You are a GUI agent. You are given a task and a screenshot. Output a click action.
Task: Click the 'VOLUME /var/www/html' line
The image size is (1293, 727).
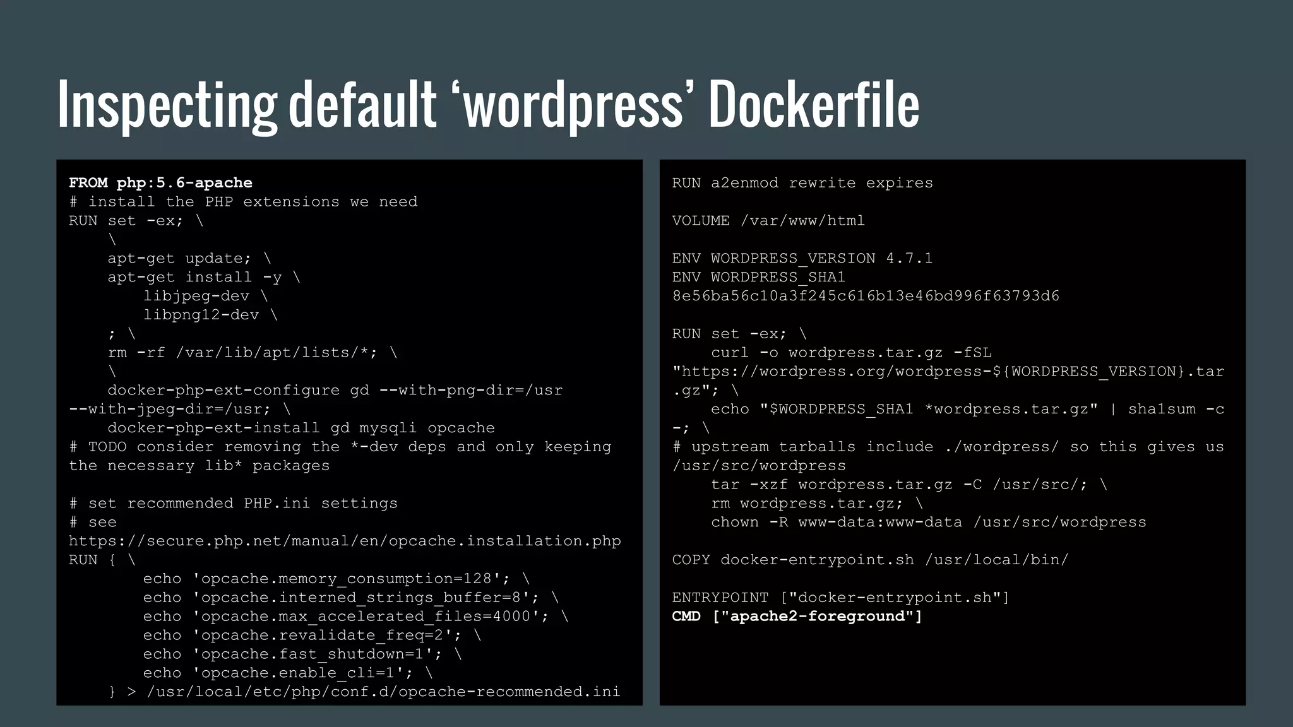coord(768,221)
